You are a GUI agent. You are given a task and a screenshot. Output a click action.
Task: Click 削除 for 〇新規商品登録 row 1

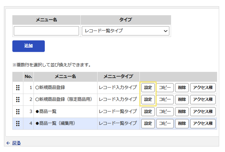click(182, 88)
